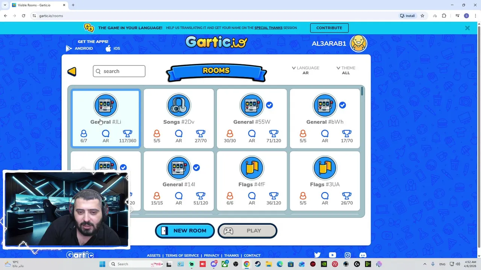This screenshot has height=270, width=481.
Task: Click the AL3ARAB1 profile avatar
Action: pos(358,43)
